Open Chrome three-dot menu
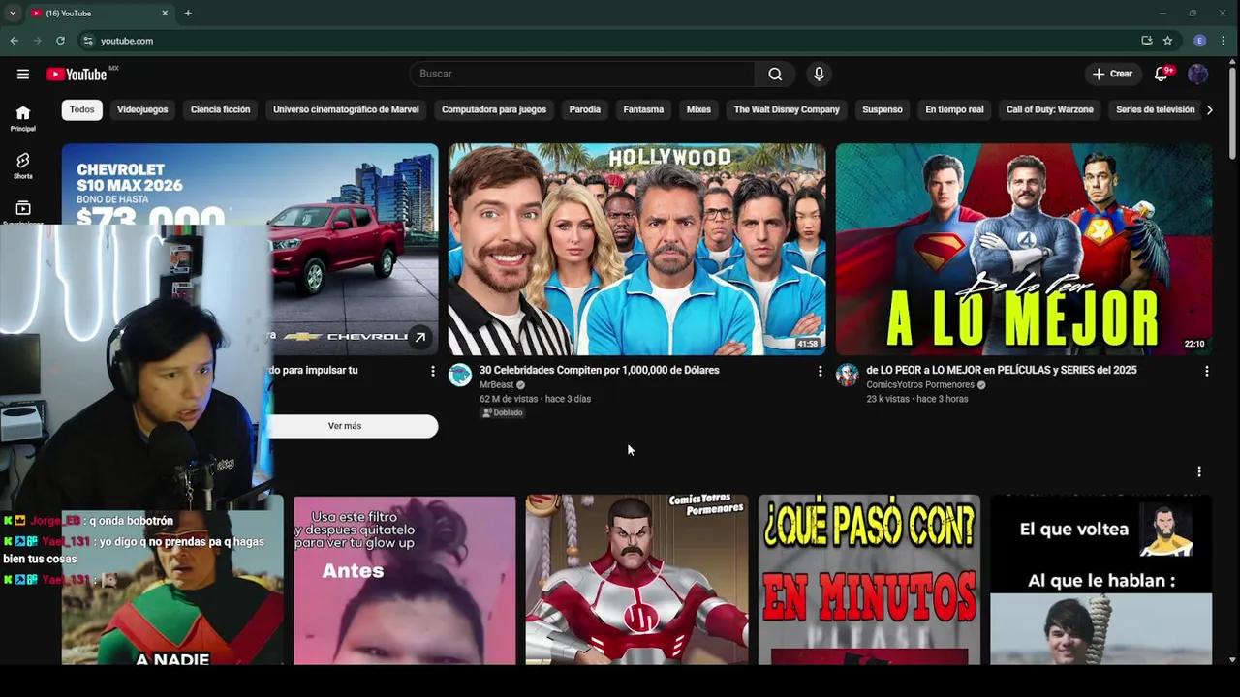The height and width of the screenshot is (697, 1240). pyautogui.click(x=1224, y=41)
